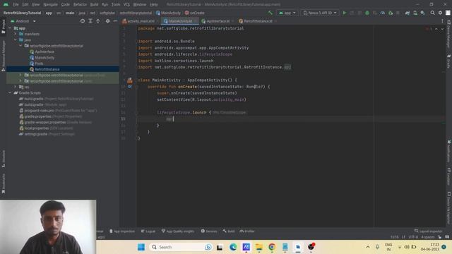Click onCreate breadcrumb in navigation bar
Image resolution: width=452 pixels, height=254 pixels.
click(194, 13)
